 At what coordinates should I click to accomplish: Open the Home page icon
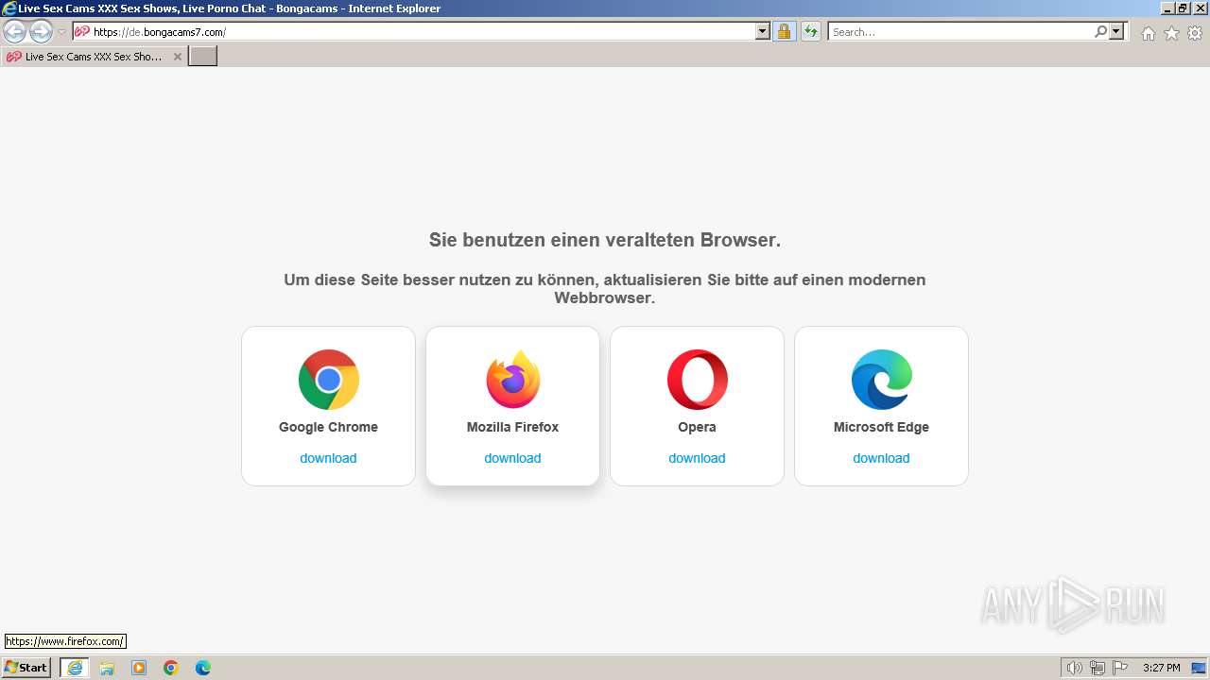[1148, 33]
